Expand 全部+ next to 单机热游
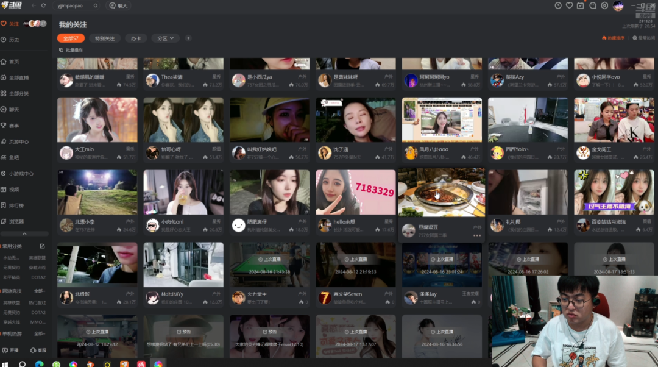The width and height of the screenshot is (658, 367). 40,334
